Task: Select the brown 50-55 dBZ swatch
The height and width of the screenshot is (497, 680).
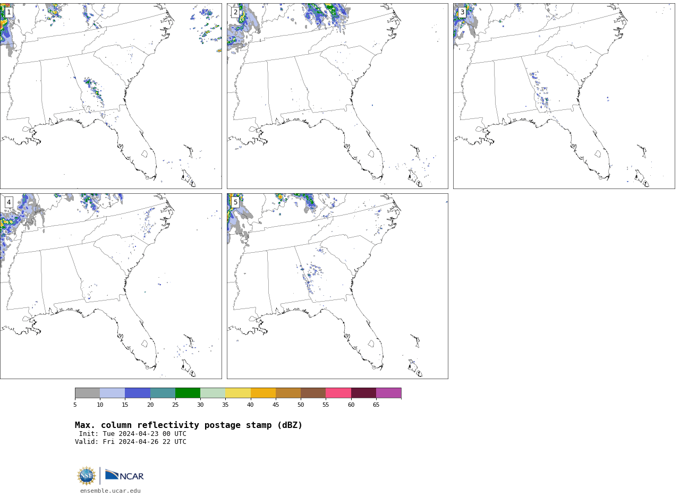Action: pyautogui.click(x=313, y=393)
